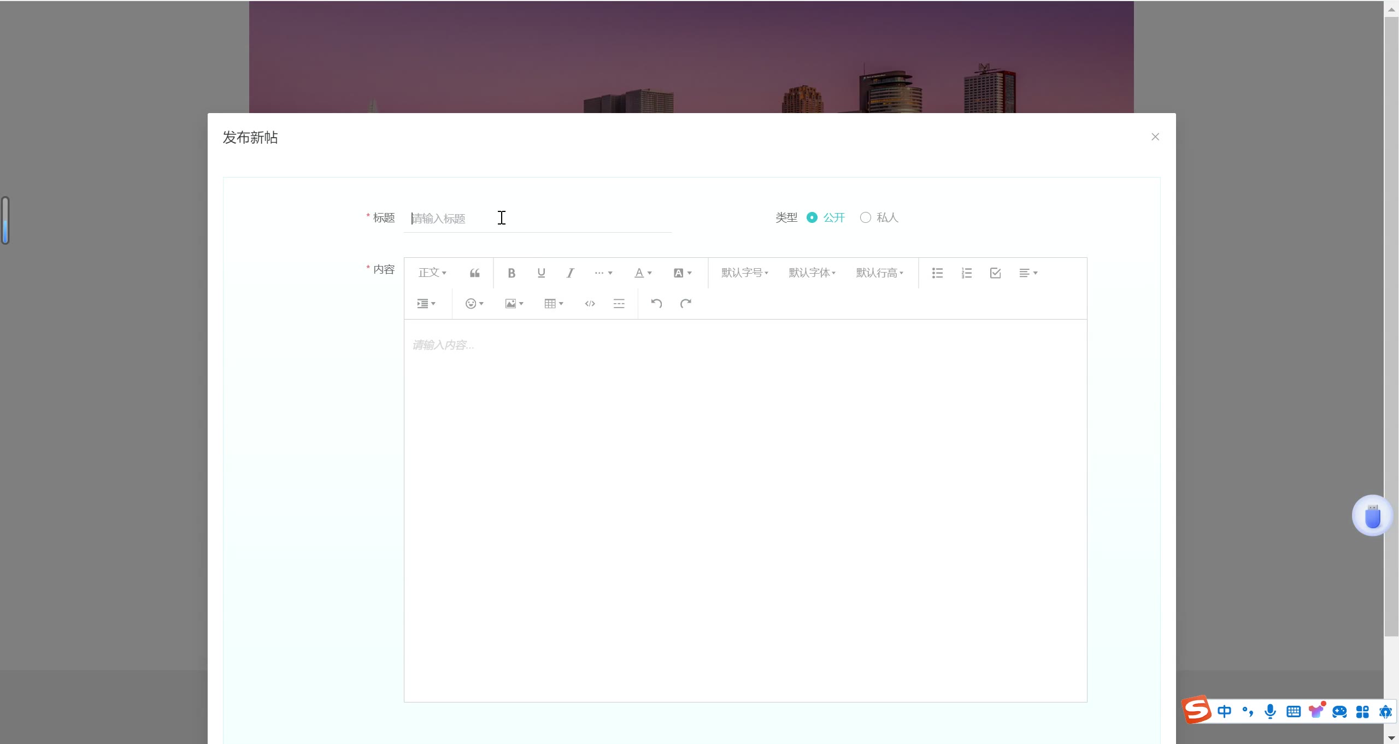Create a bulleted list
Screen dimensions: 1399x744
point(937,273)
